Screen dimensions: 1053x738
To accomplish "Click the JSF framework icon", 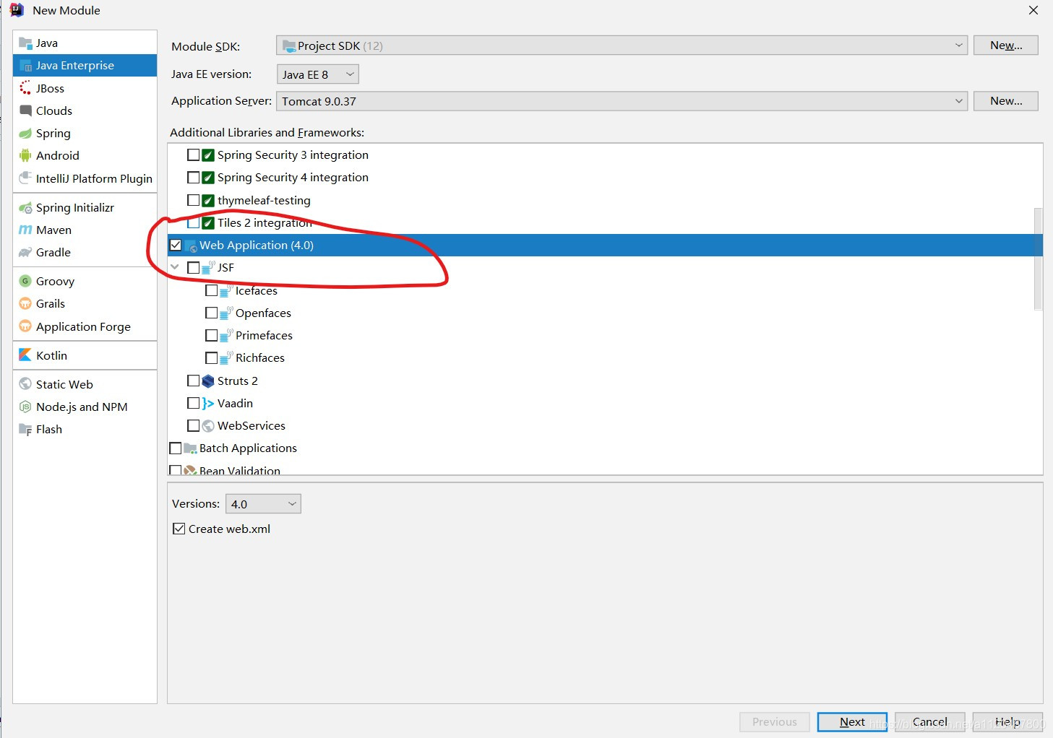I will point(208,268).
